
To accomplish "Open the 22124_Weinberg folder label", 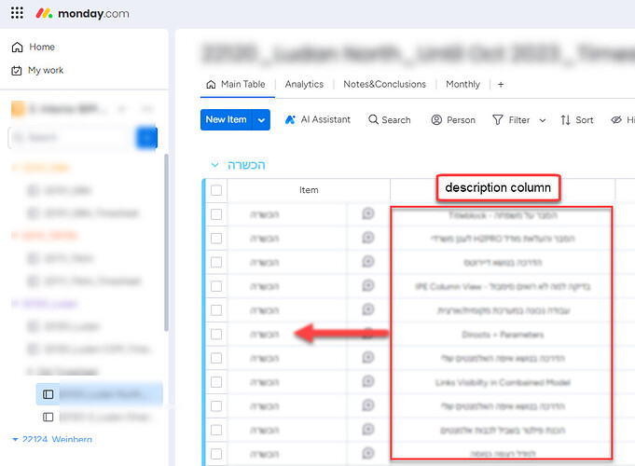I will click(x=57, y=439).
